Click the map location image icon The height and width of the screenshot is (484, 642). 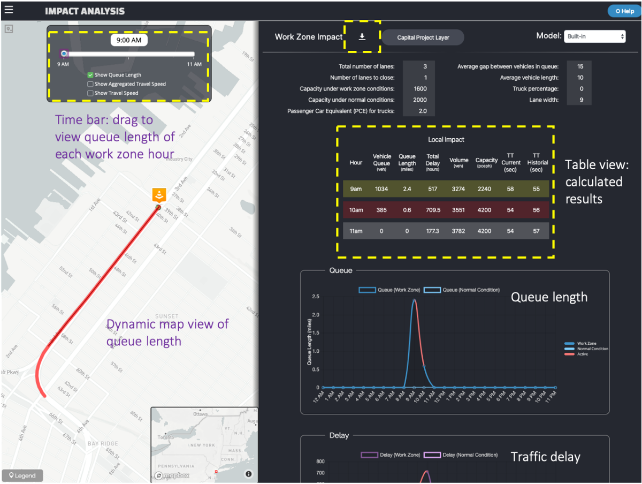pos(10,28)
